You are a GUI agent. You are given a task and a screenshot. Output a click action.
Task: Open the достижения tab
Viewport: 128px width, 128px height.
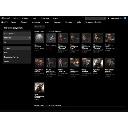(x=36, y=22)
